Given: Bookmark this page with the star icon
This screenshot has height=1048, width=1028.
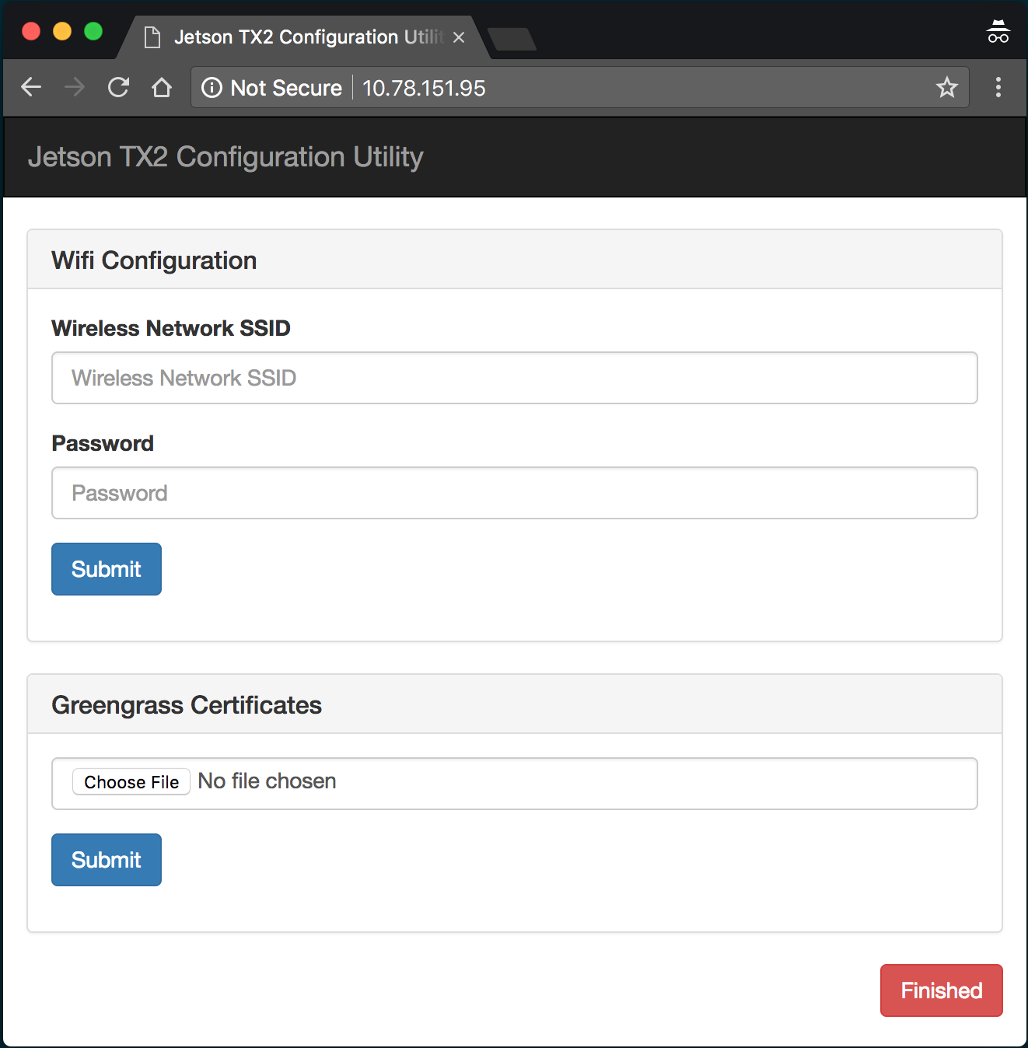Looking at the screenshot, I should (946, 87).
